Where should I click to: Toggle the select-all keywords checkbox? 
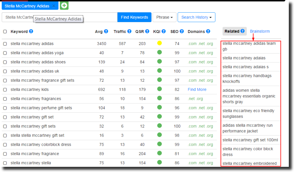tap(4, 31)
